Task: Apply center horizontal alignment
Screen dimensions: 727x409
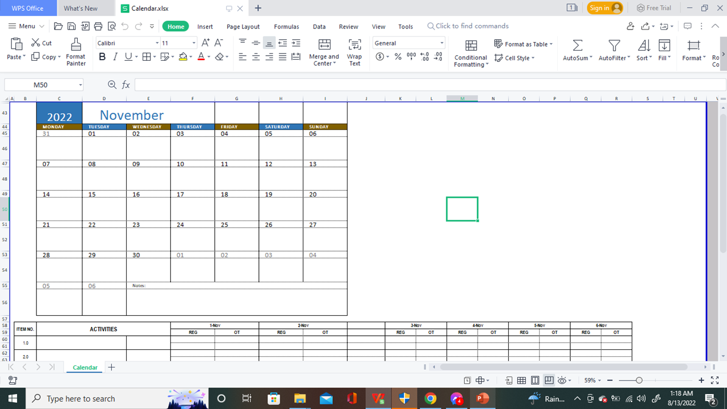Action: [x=256, y=57]
